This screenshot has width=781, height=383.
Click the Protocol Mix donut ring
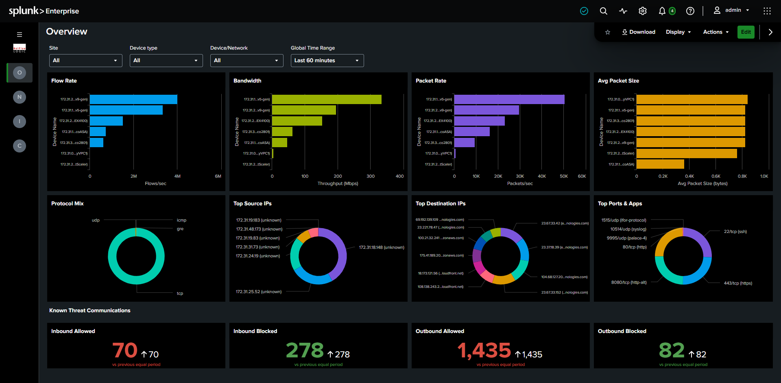click(136, 281)
